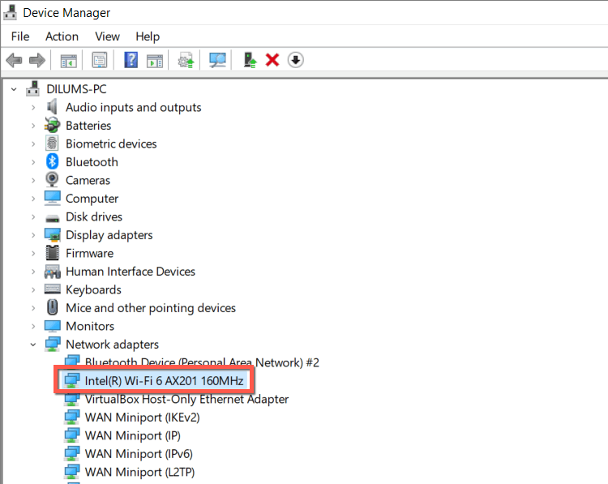Select WAN Miniport (IP)
The height and width of the screenshot is (484, 608).
point(133,435)
